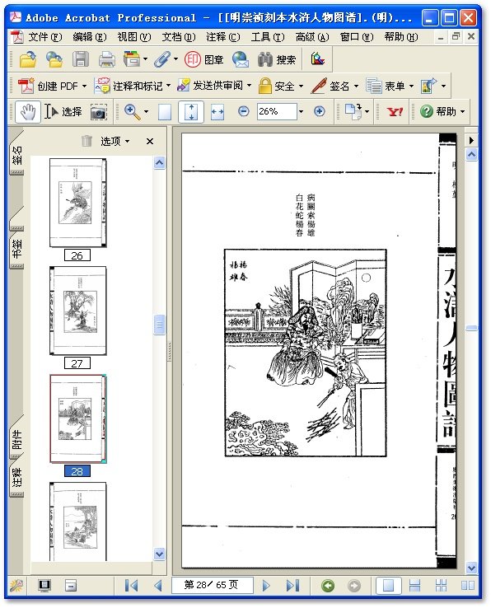This screenshot has height=608, width=491.
Task: Click the paperclip attach icon
Action: tap(162, 59)
